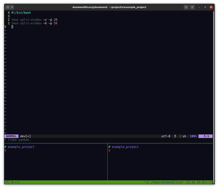Click the Linux penguin icon in the statusline
The height and width of the screenshot is (189, 219).
(175, 136)
